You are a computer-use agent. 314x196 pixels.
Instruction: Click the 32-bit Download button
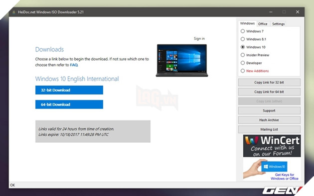tap(69, 90)
